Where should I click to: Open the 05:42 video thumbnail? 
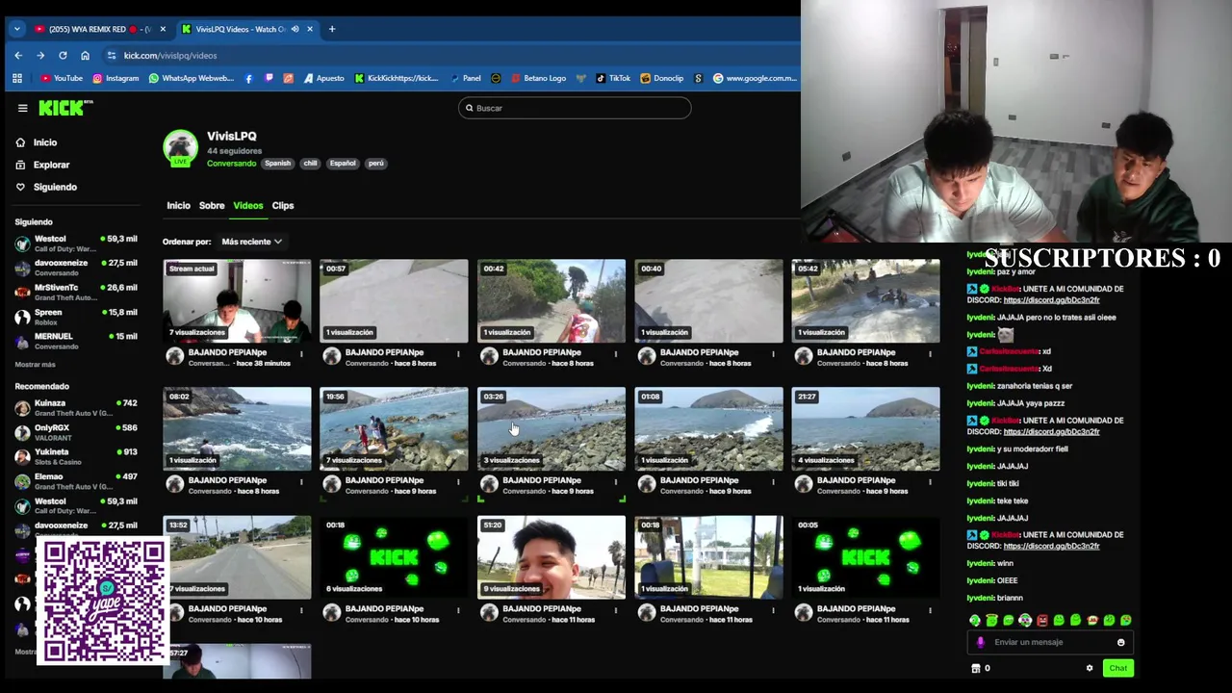point(865,301)
